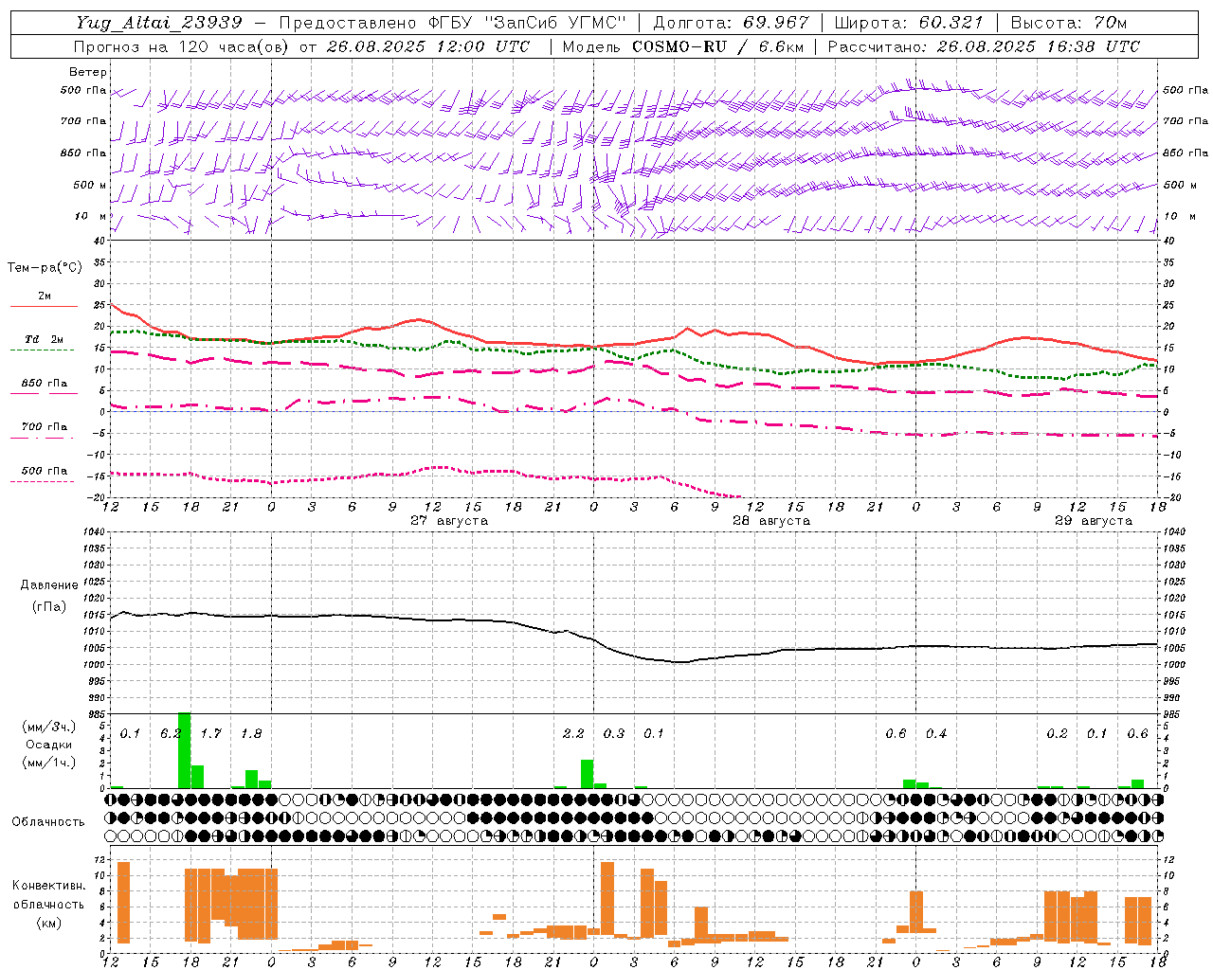The width and height of the screenshot is (1213, 970).
Task: Click the Конвективн. label of the convective cloud panel
Action: click(x=49, y=886)
